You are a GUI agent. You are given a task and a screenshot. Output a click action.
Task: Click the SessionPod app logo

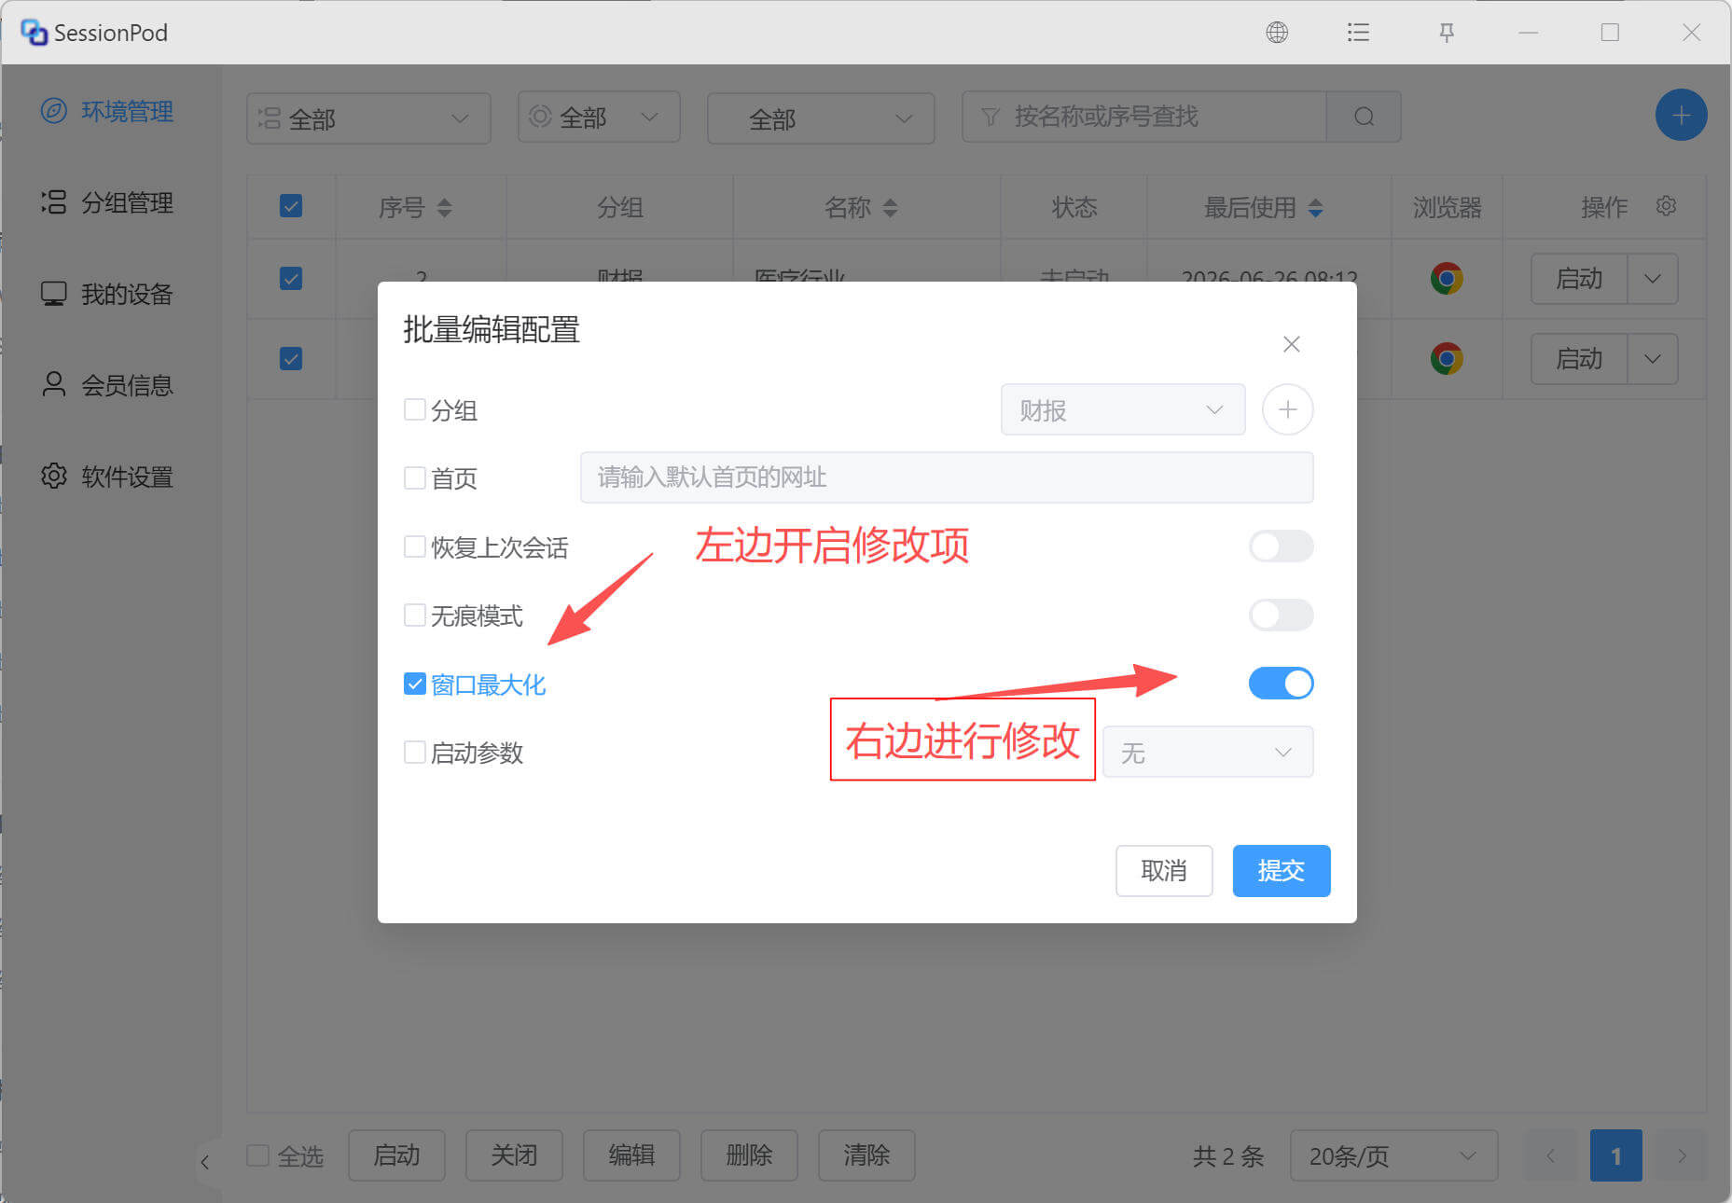tap(34, 33)
